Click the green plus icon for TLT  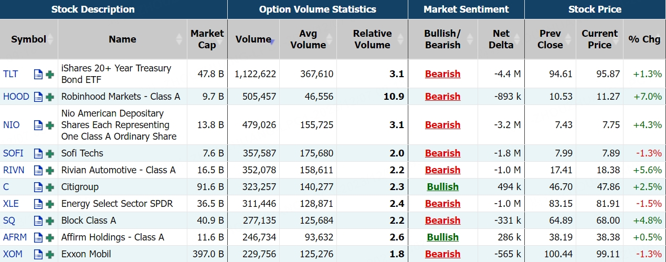tap(50, 74)
